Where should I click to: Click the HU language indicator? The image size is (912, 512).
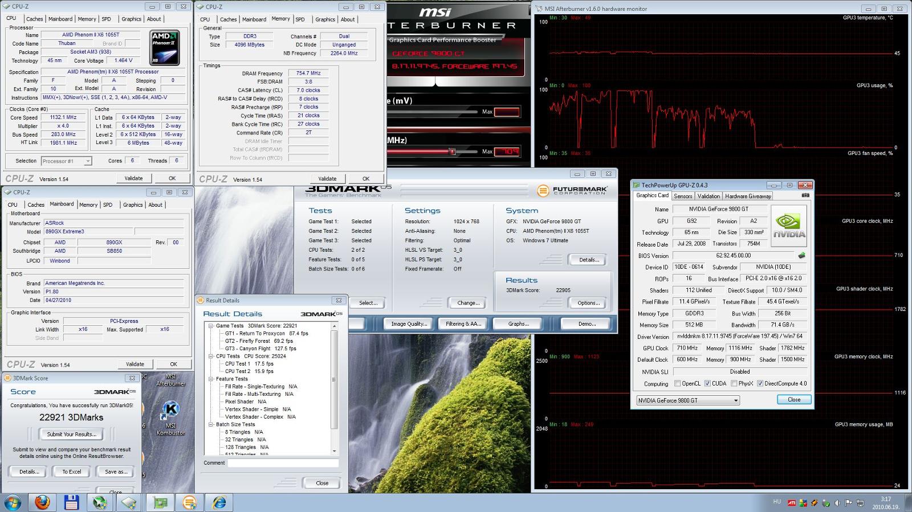click(777, 502)
